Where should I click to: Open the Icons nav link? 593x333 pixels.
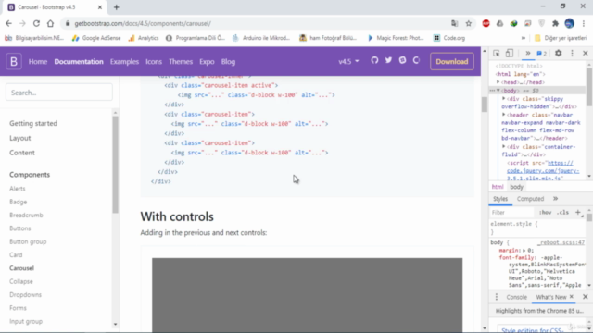click(154, 62)
